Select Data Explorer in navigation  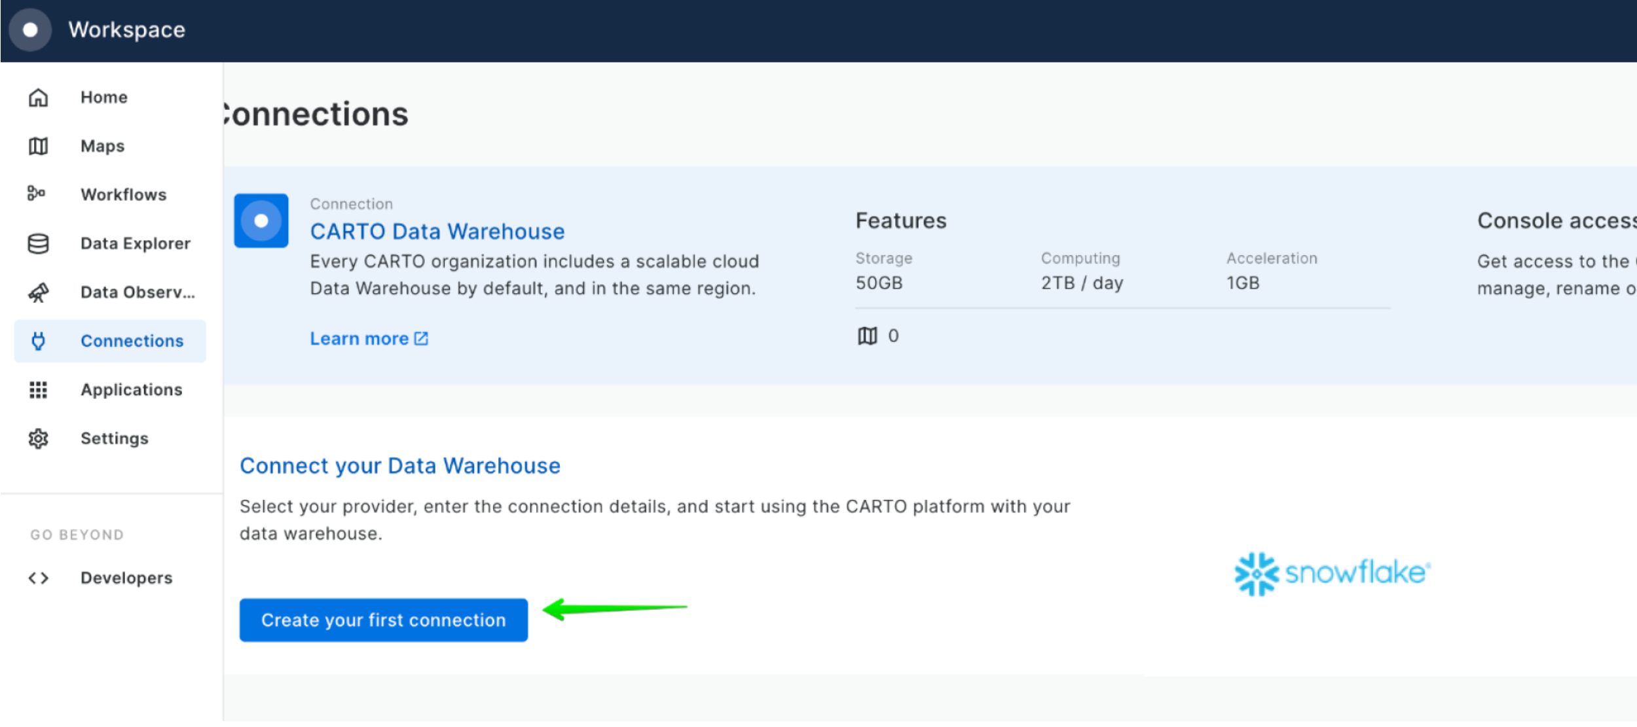(135, 243)
